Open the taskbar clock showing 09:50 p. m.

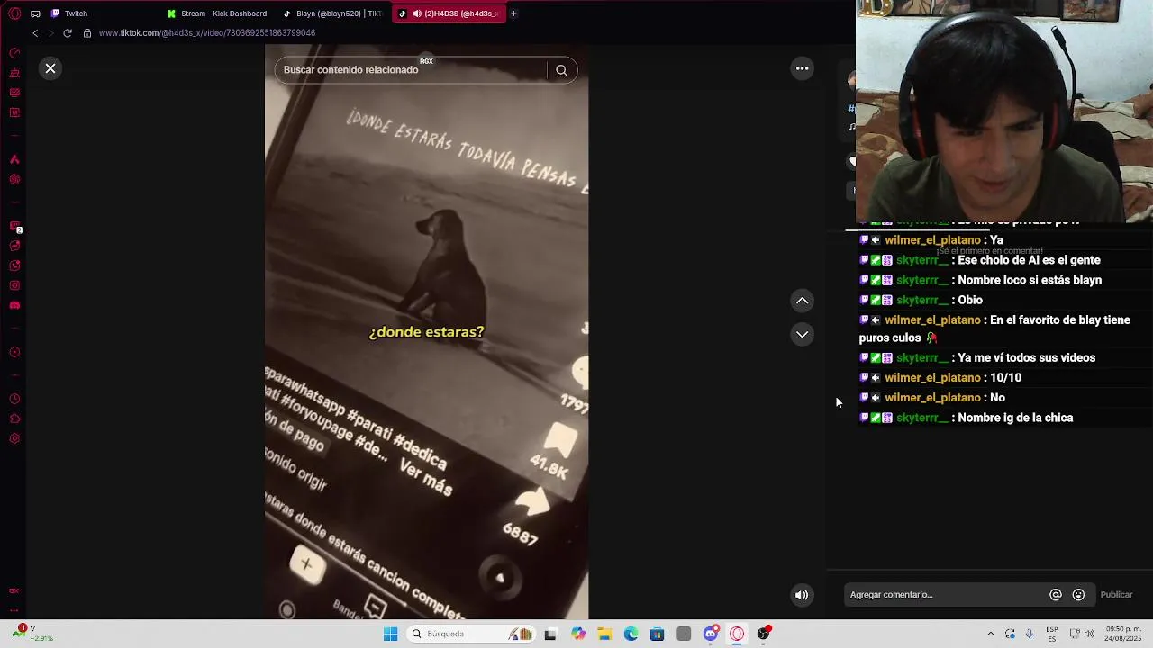[1124, 634]
